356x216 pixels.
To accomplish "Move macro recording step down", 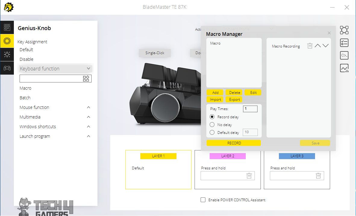I will [326, 46].
